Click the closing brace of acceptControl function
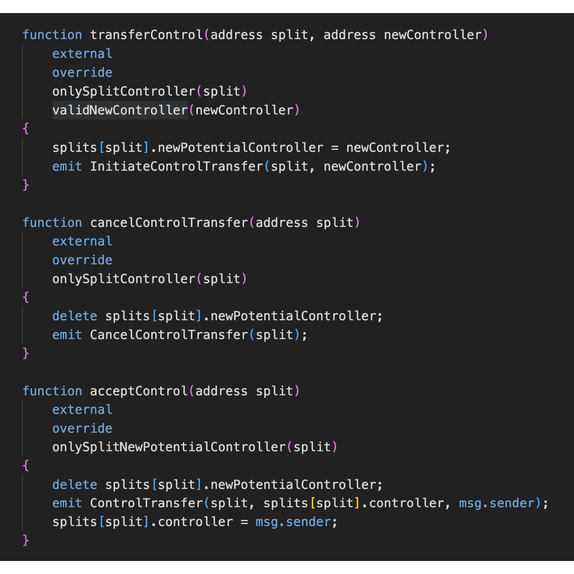This screenshot has height=574, width=574. [26, 541]
